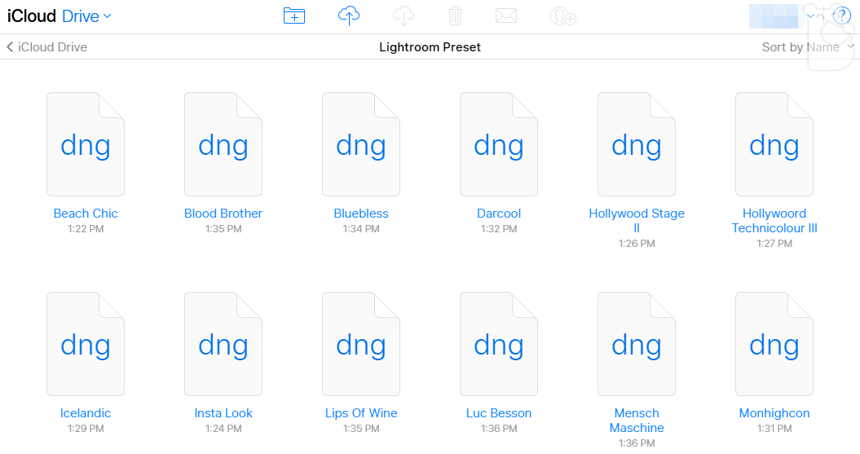The width and height of the screenshot is (860, 454).
Task: Select the Monhighcon dng file icon
Action: click(774, 344)
